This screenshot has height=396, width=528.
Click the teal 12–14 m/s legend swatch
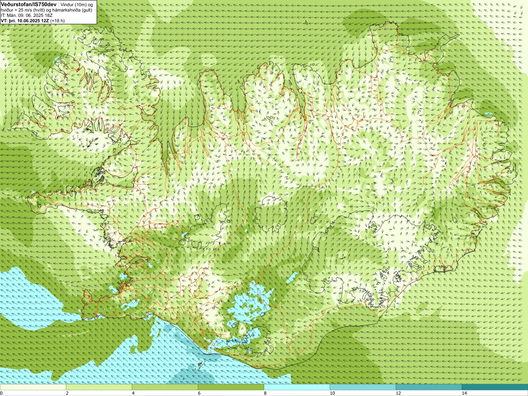pyautogui.click(x=429, y=387)
